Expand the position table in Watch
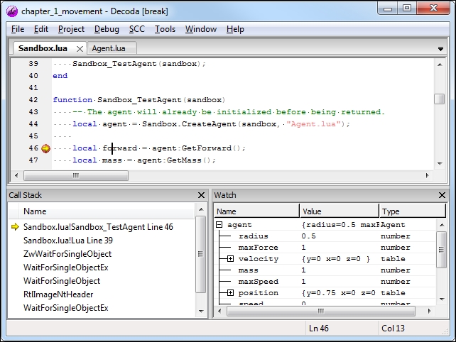 pyautogui.click(x=230, y=292)
